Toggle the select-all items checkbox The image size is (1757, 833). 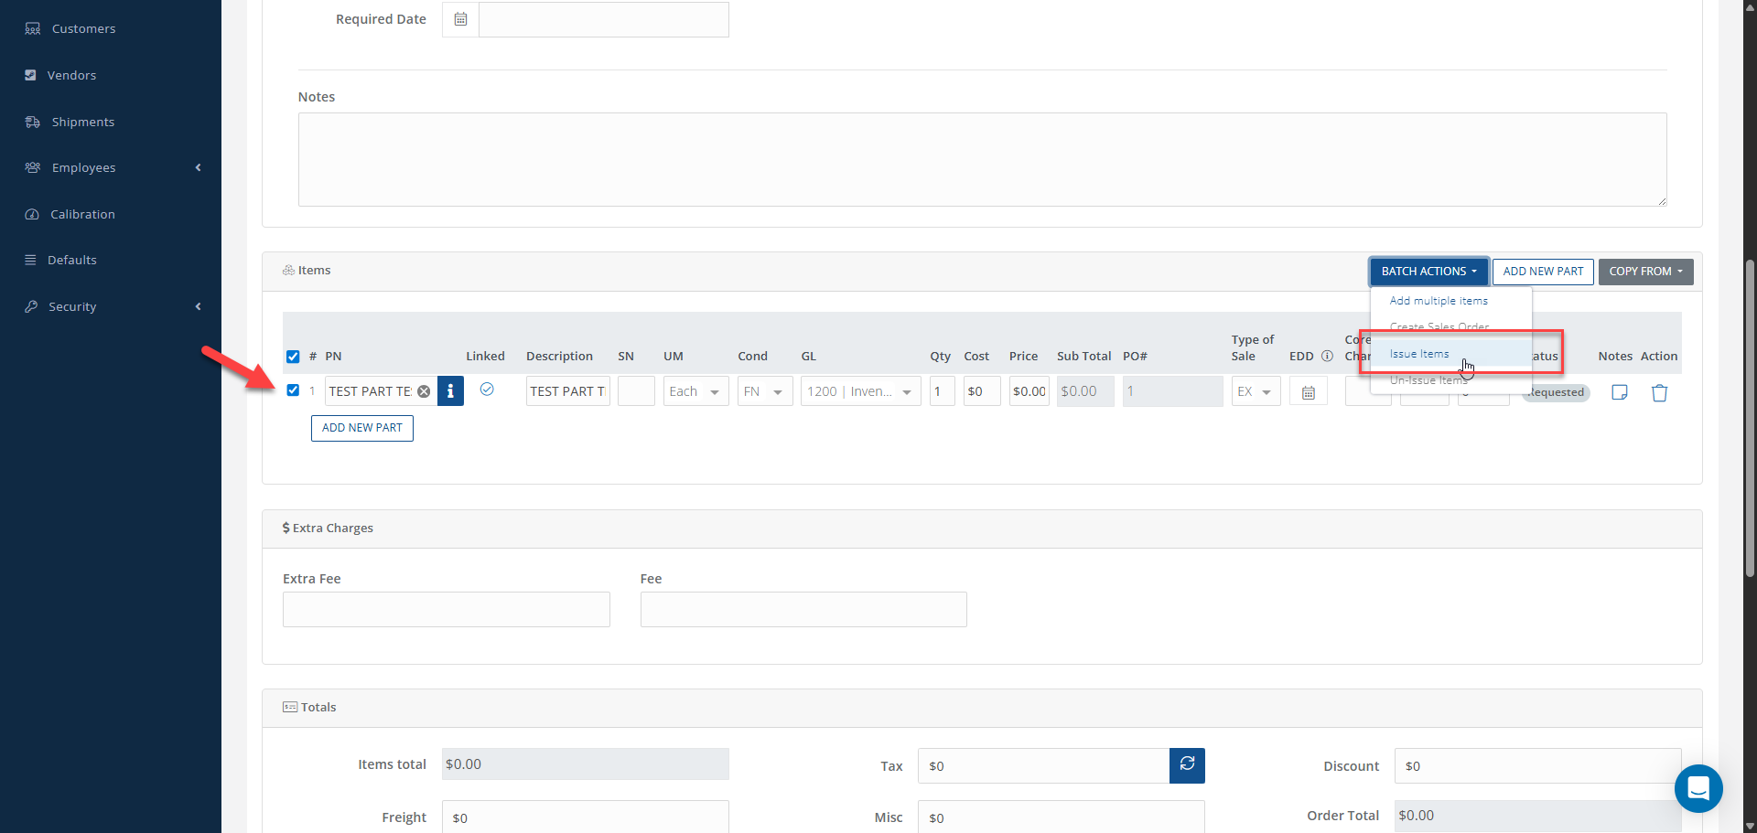point(293,357)
